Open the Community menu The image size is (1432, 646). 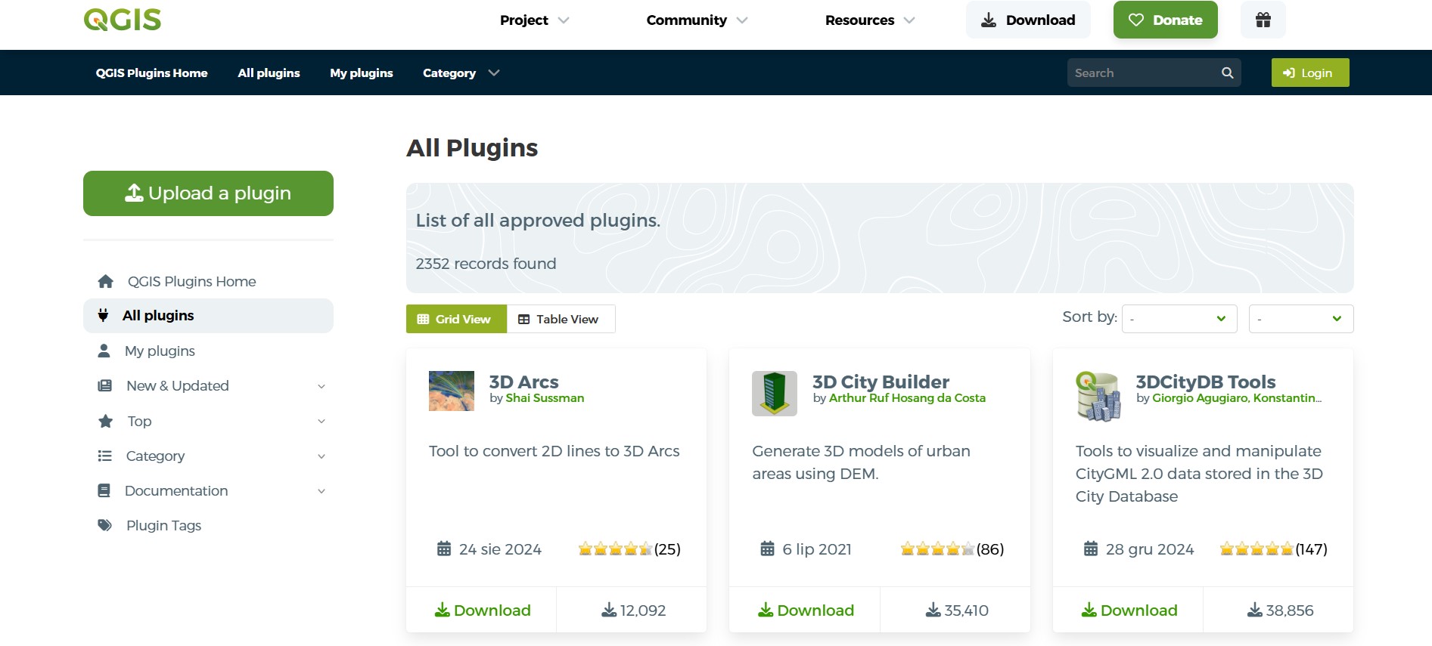coord(696,20)
